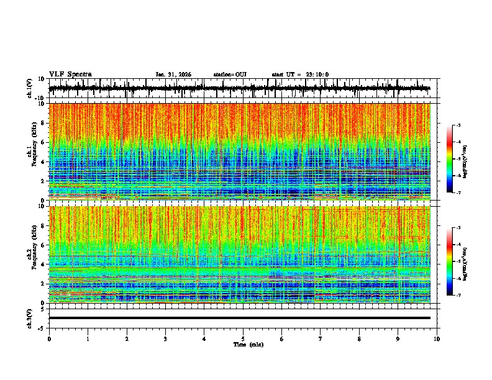Screen dimensions: 492x380
Task: Select the "Time (min)" axis label
Action: click(248, 345)
